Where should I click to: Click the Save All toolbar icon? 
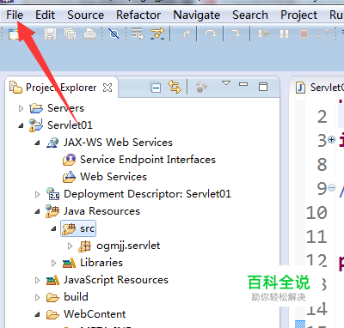click(x=70, y=34)
